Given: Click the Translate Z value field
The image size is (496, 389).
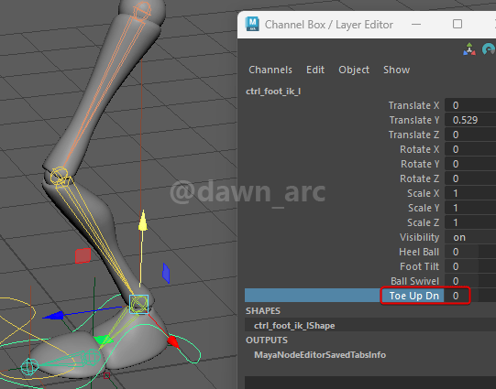Looking at the screenshot, I should point(470,135).
